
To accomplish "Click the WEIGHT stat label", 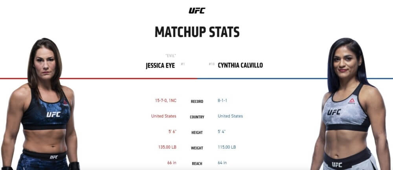I will (197, 148).
